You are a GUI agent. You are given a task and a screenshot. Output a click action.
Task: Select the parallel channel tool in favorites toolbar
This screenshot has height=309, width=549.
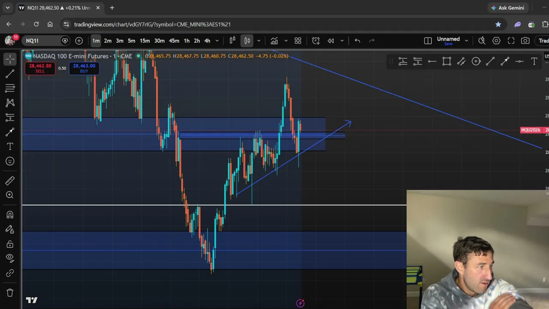pos(461,62)
